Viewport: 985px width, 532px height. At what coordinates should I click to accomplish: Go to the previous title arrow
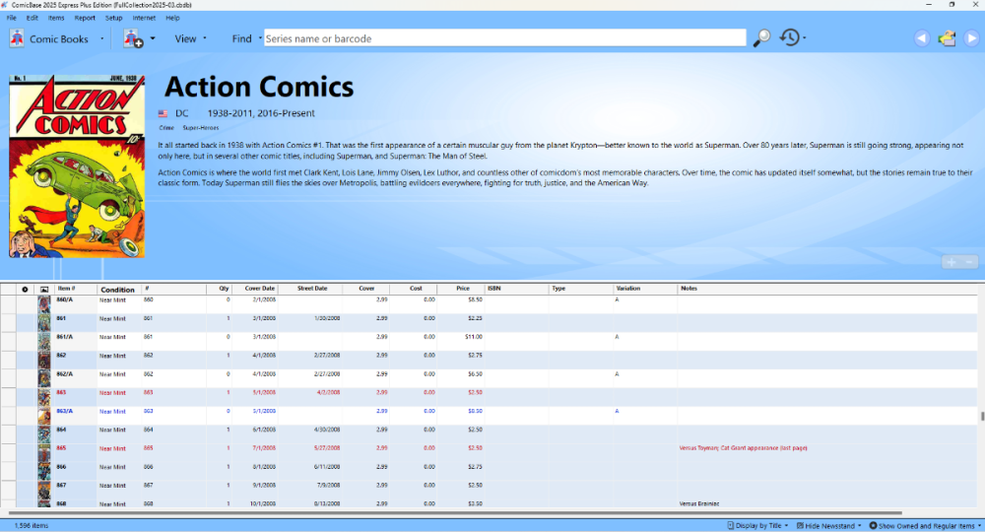coord(922,38)
